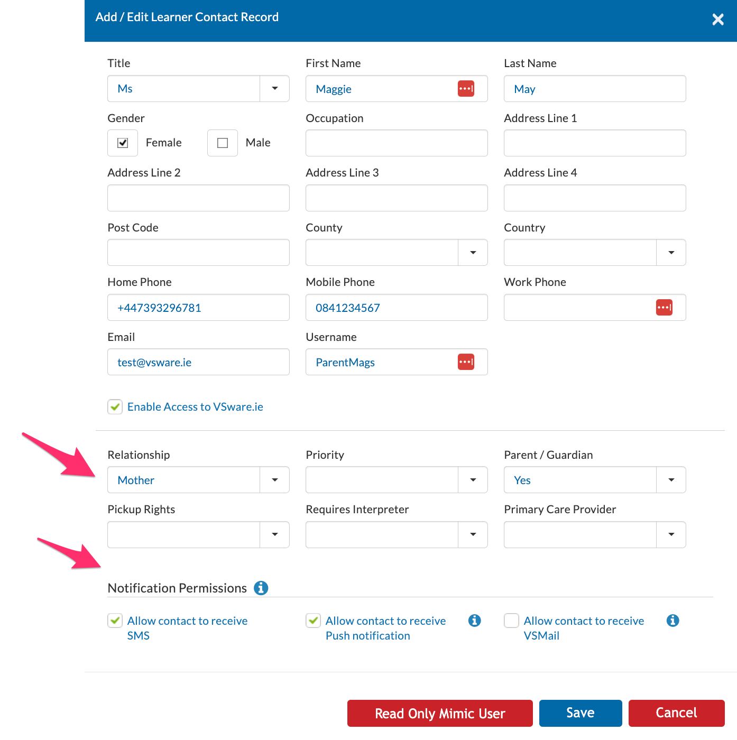Click the red password manager icon in Username
Screen dimensions: 737x740
(466, 362)
